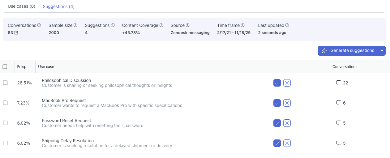The image size is (390, 158).
Task: Select the Suggestions (4) tab
Action: [59, 6]
